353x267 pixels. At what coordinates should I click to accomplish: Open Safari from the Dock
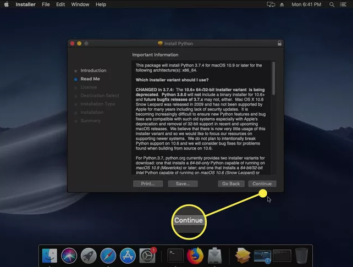click(108, 255)
